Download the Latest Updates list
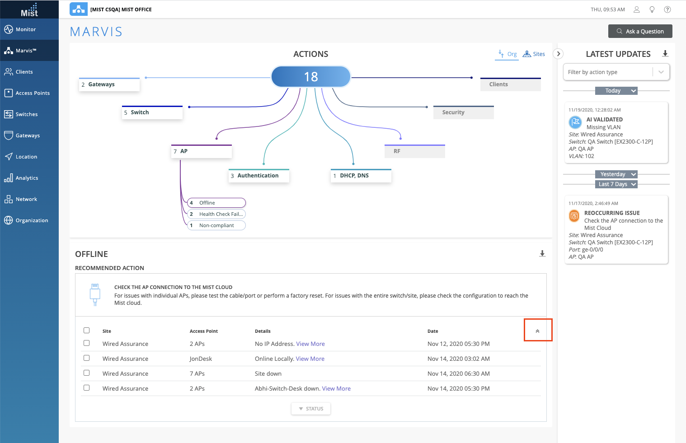This screenshot has width=686, height=443. [x=665, y=54]
